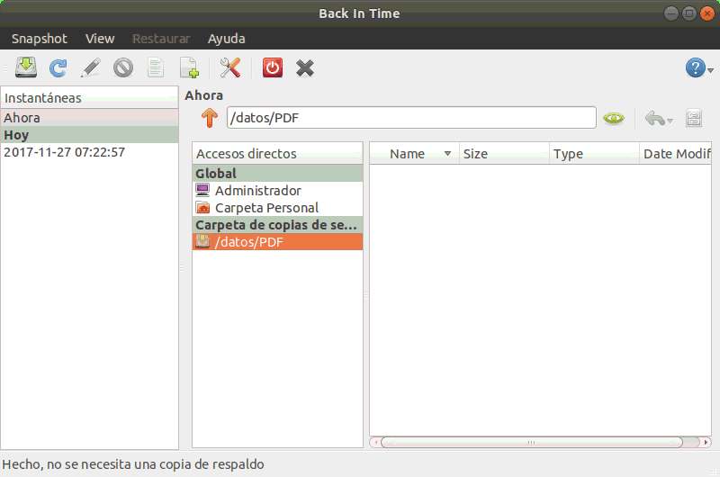This screenshot has height=477, width=720.
Task: Edit snapshot name with pencil icon
Action: point(91,67)
